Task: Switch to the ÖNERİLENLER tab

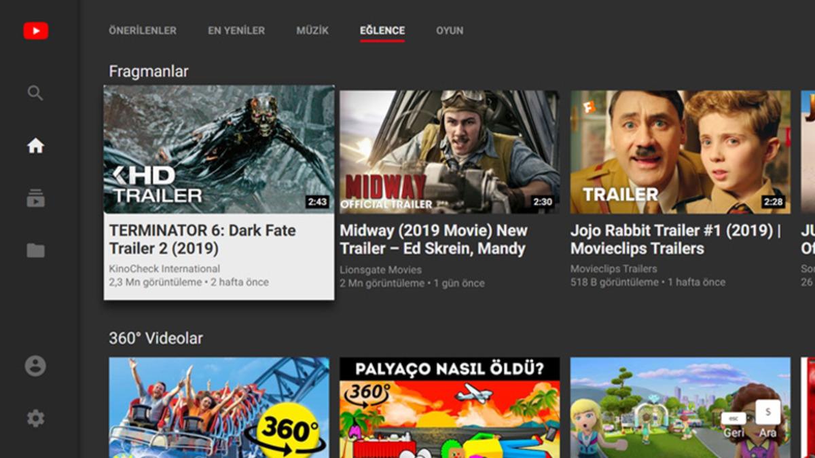Action: tap(143, 31)
